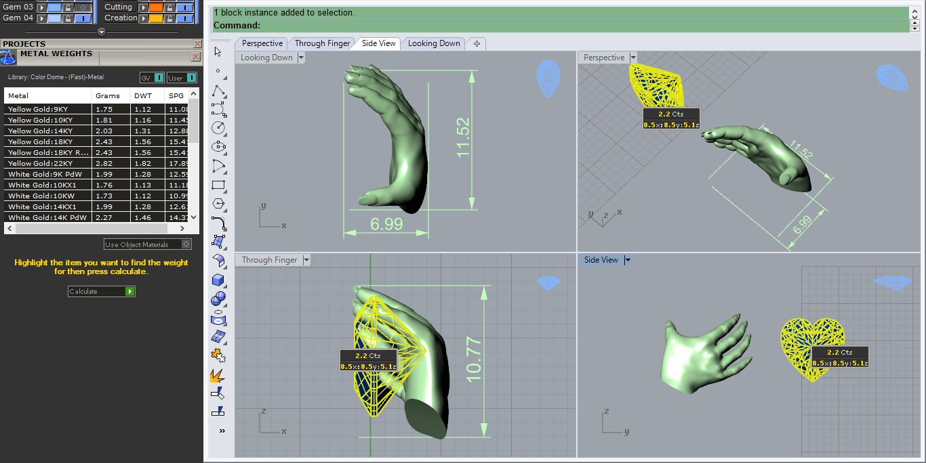Toggle Creation layer visibility switch
Image resolution: width=926 pixels, height=463 pixels.
[184, 18]
